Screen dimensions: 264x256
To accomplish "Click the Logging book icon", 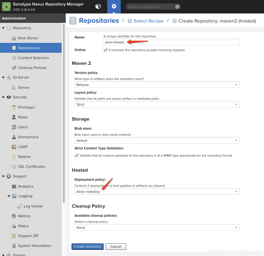I will pyautogui.click(x=14, y=196).
